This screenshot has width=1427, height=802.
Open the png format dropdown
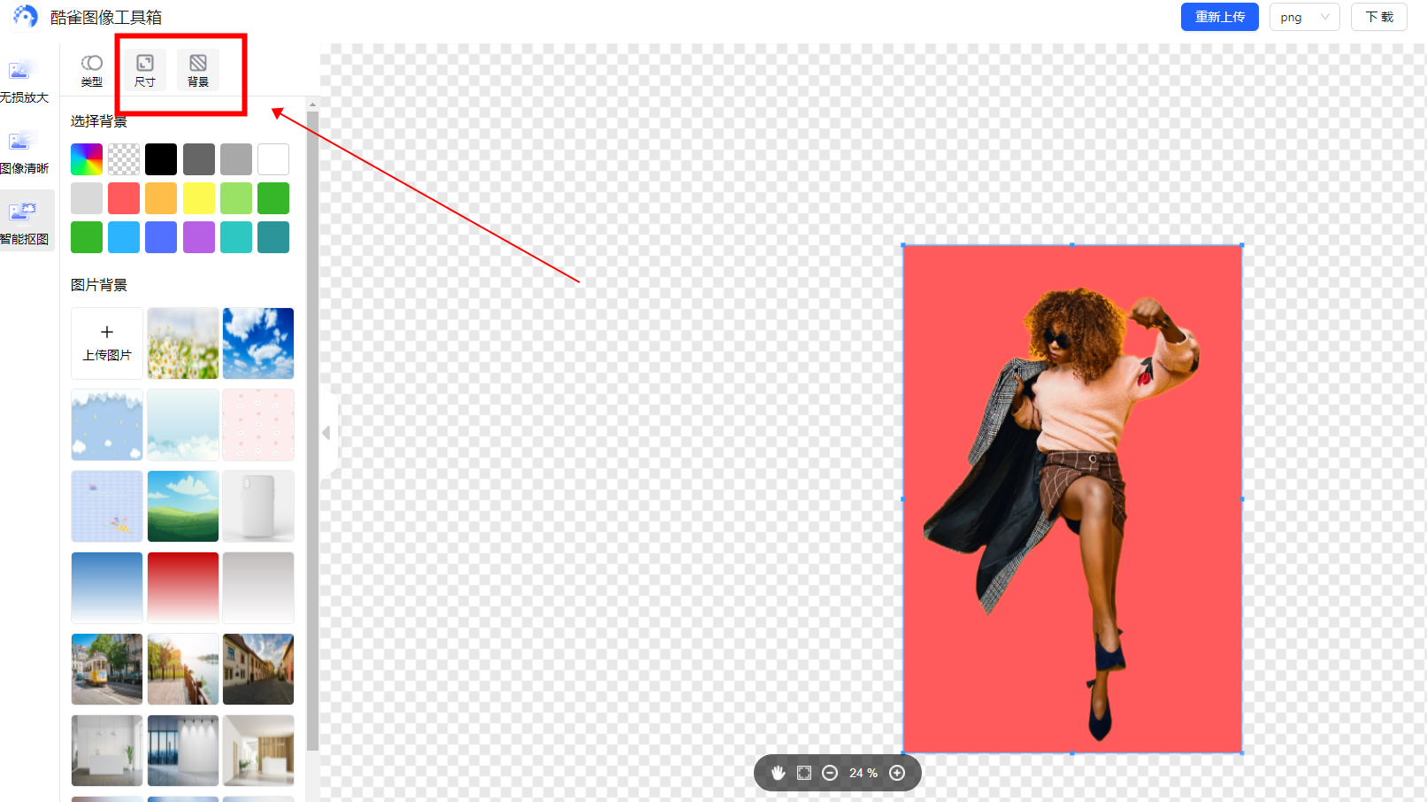[x=1304, y=17]
